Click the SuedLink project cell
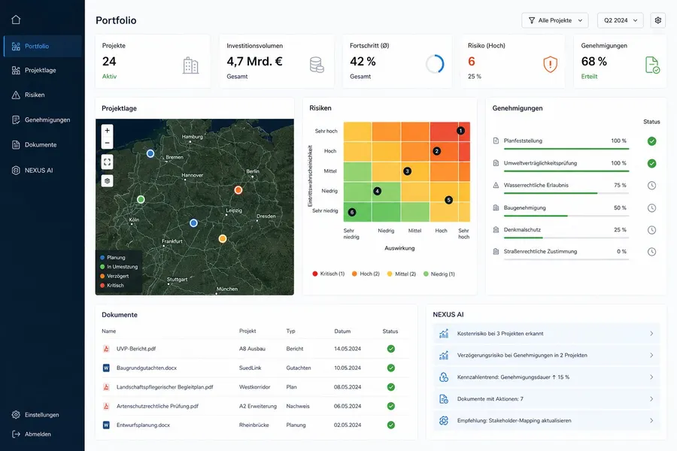The width and height of the screenshot is (677, 451). 250,368
